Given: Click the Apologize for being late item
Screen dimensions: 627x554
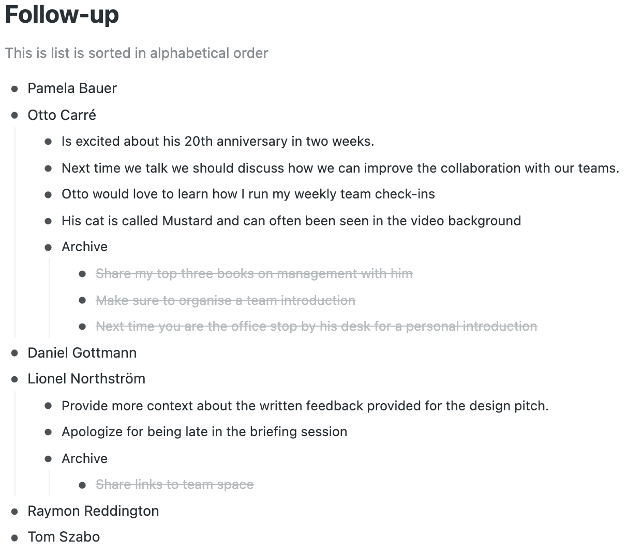Looking at the screenshot, I should pos(204,432).
